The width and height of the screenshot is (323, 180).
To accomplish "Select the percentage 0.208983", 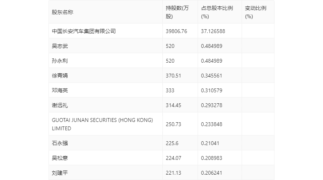I will coord(212,158).
